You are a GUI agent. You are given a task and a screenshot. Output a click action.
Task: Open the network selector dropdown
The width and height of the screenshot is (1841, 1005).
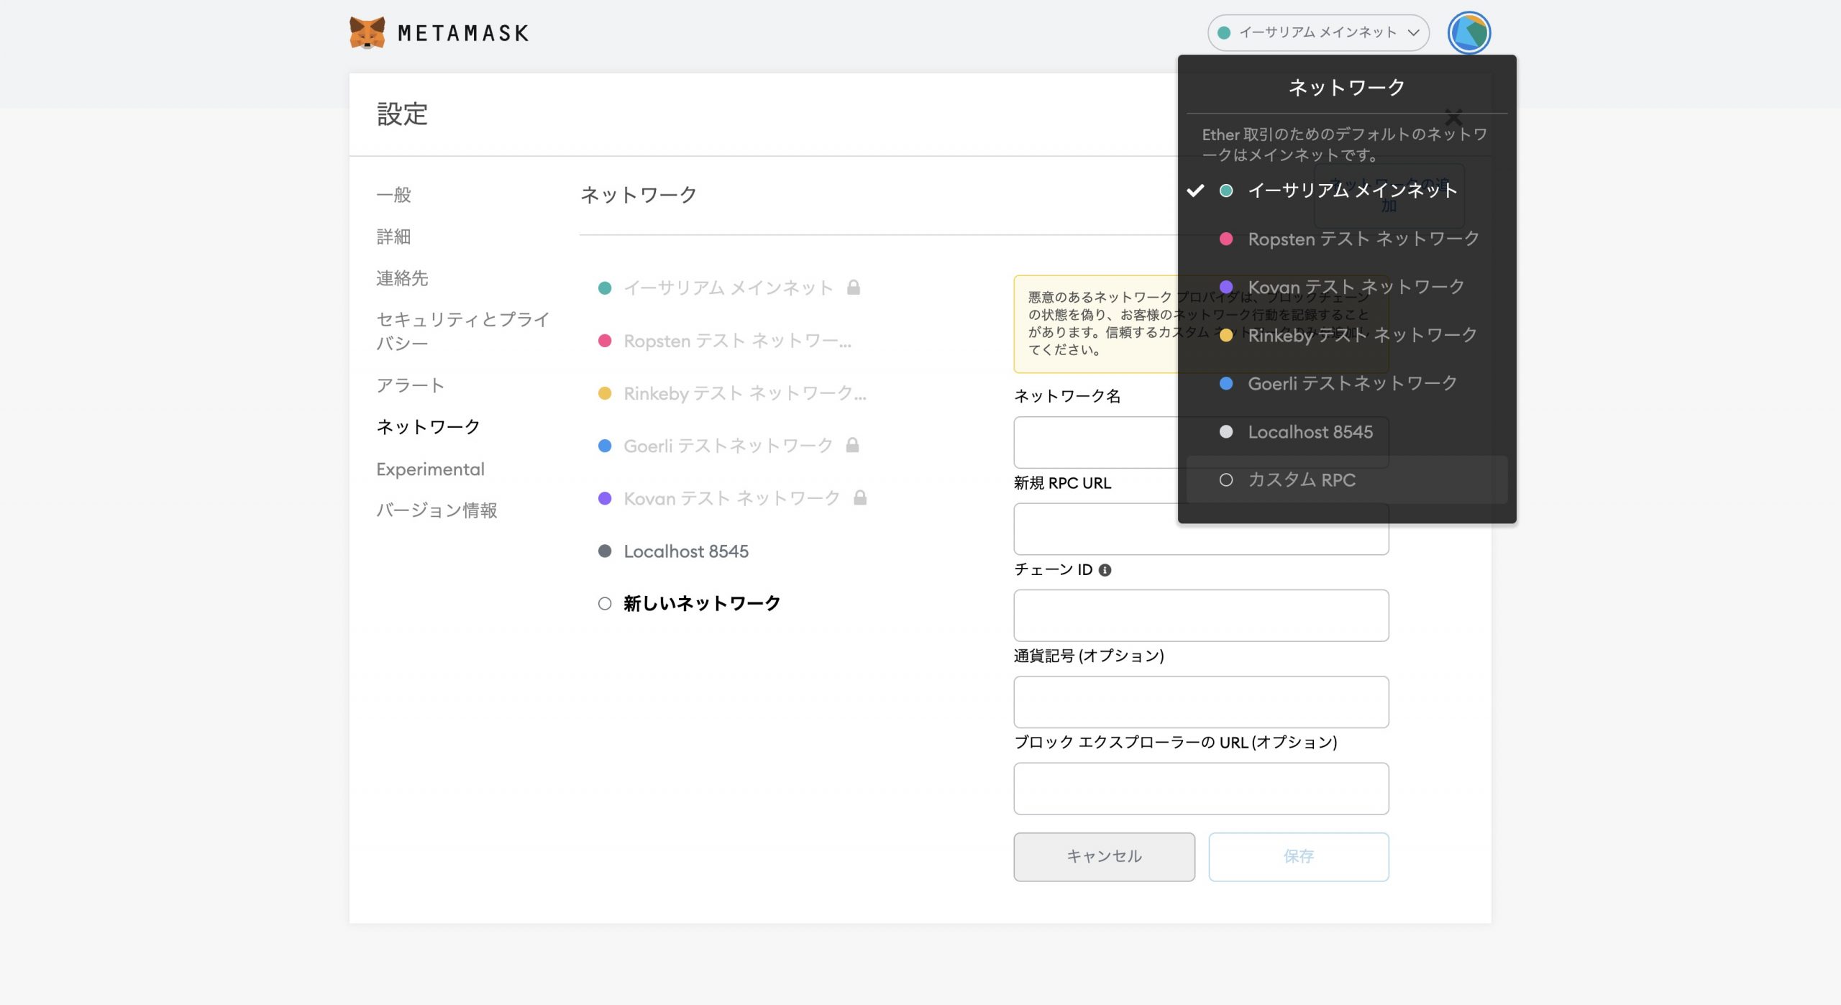(x=1318, y=32)
